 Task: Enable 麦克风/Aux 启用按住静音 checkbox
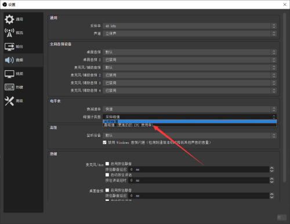click(107, 164)
